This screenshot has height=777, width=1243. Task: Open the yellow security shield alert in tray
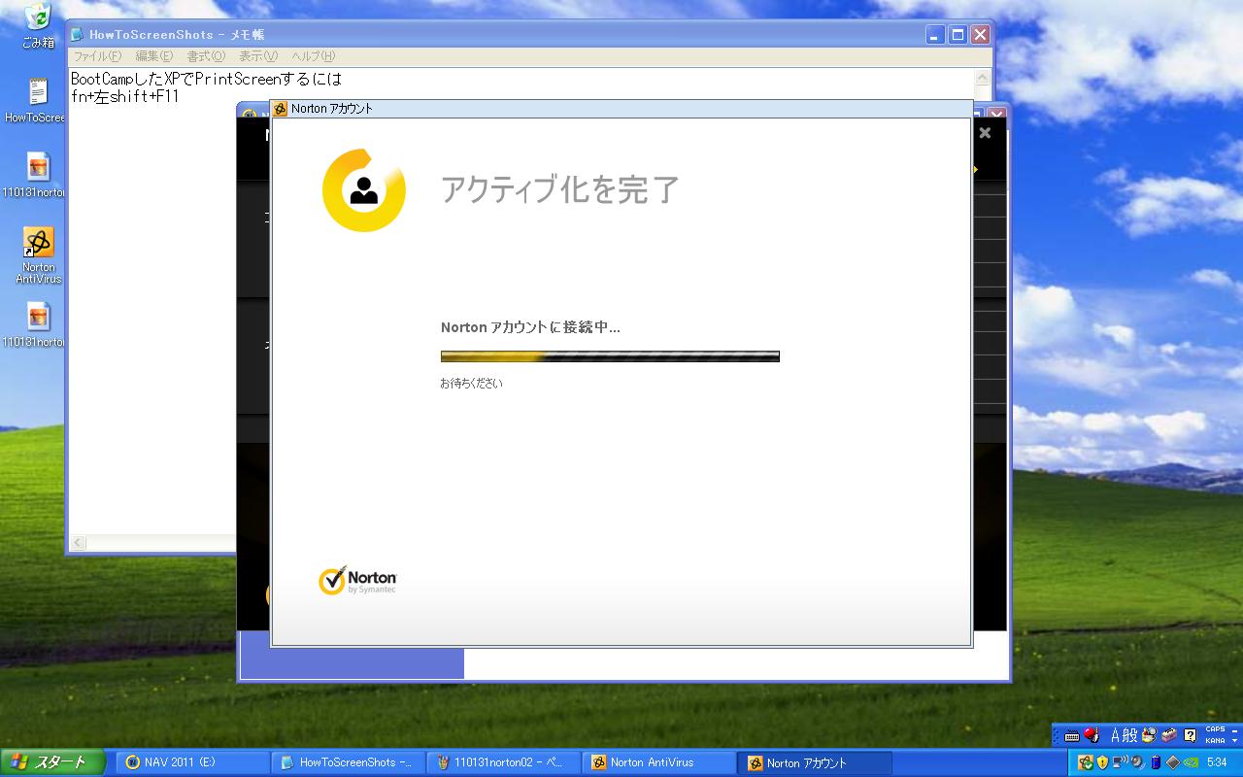(x=1102, y=762)
